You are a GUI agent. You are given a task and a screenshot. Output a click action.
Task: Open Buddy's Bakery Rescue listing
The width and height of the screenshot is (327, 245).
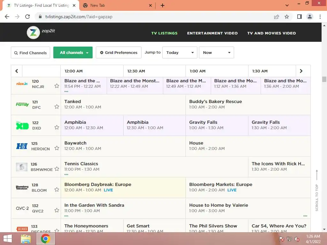tap(248, 104)
